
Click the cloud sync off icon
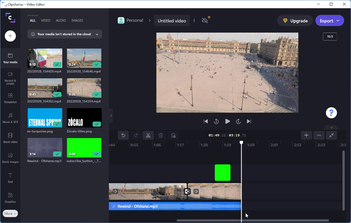[205, 20]
